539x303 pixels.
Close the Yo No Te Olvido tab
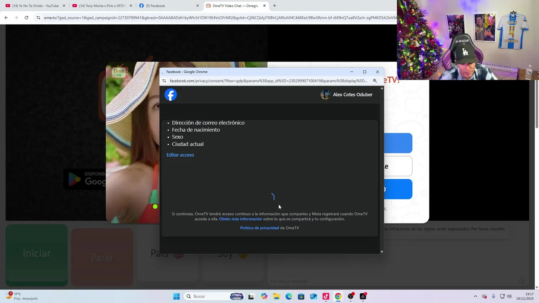[x=64, y=6]
